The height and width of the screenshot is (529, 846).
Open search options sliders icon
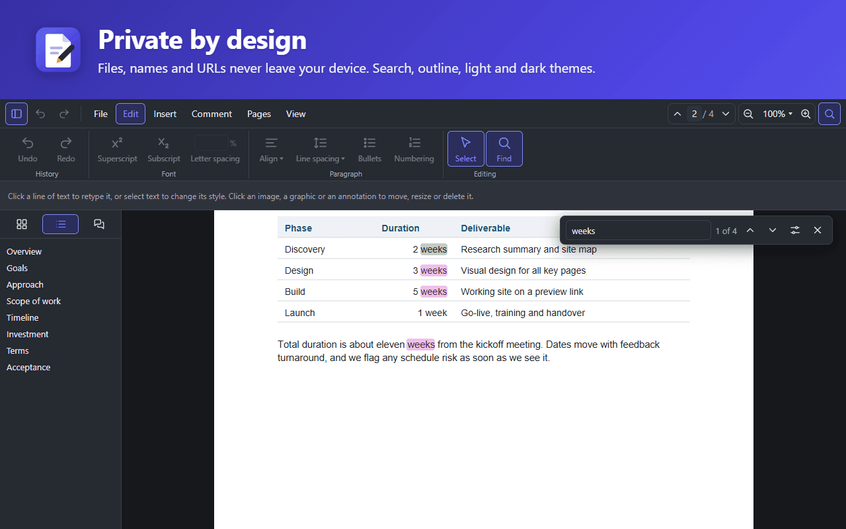tap(795, 230)
